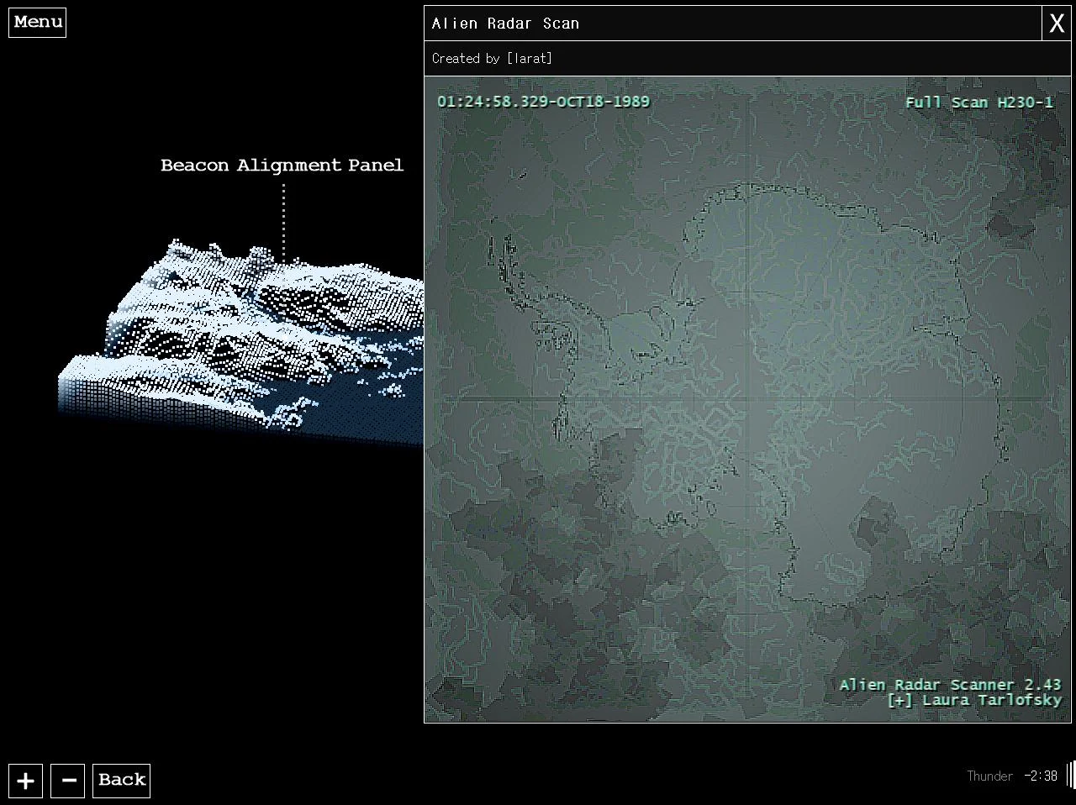Click the scan timestamp 01:24:58.329-OCT18-1989
The image size is (1076, 805).
tap(543, 102)
